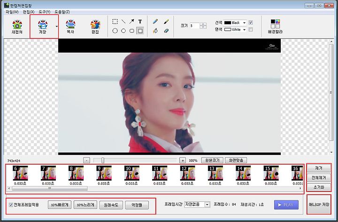The image size is (338, 222).
Task: Select the text T tool
Action: 140,22
